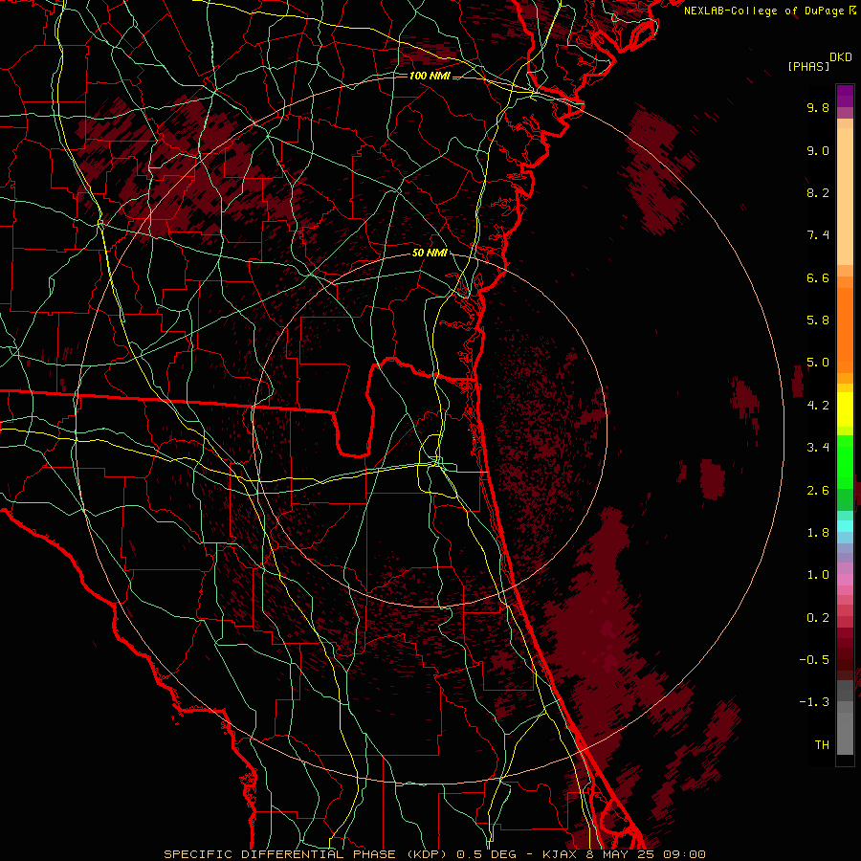
Task: Click the KJAX 8 MAY 25 09:00 timestamp
Action: (624, 854)
